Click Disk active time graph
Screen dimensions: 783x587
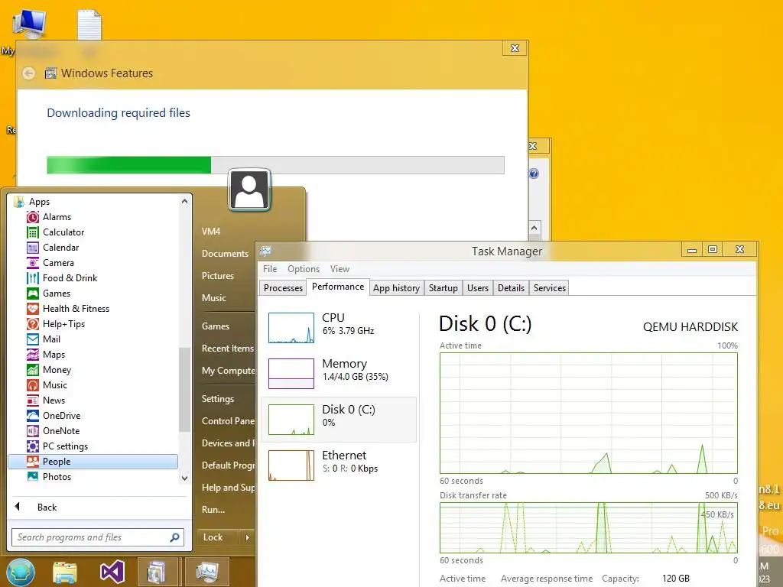pos(588,413)
